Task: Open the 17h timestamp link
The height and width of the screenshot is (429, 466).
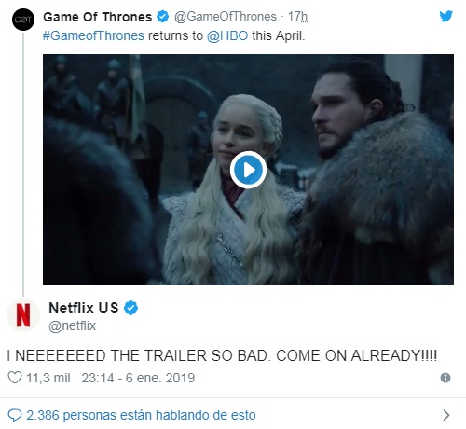Action: pos(297,17)
